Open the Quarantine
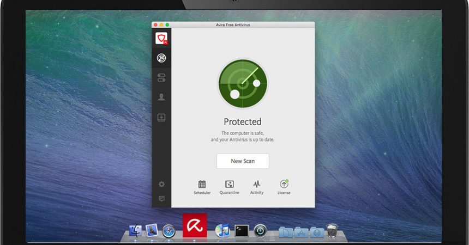The image size is (469, 245). coord(230,187)
